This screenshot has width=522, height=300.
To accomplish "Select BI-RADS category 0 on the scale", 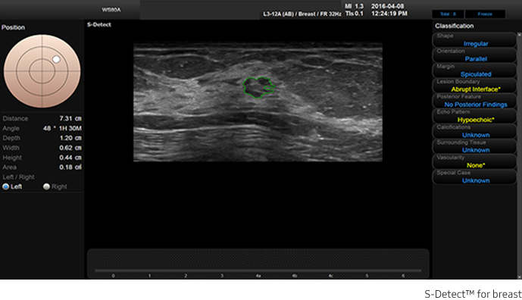I will [x=113, y=276].
